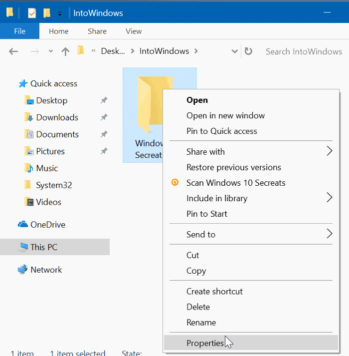Go back with the Back arrow
349x356 pixels.
pyautogui.click(x=13, y=51)
